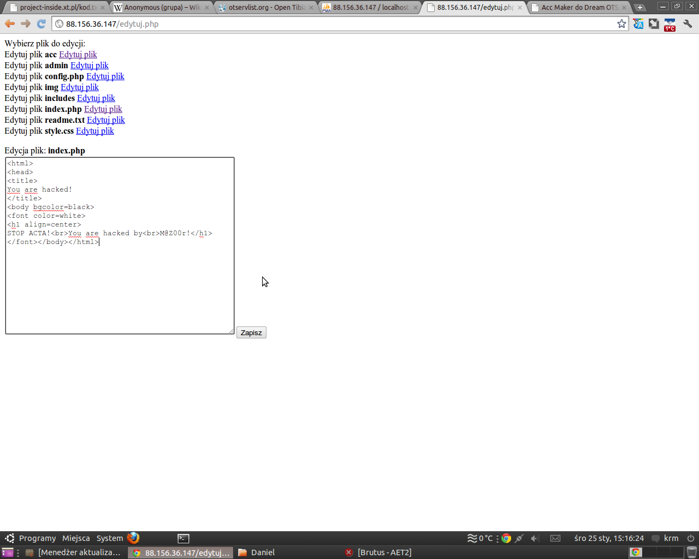Open the terminal launcher in panel
699x559 pixels.
click(x=183, y=538)
